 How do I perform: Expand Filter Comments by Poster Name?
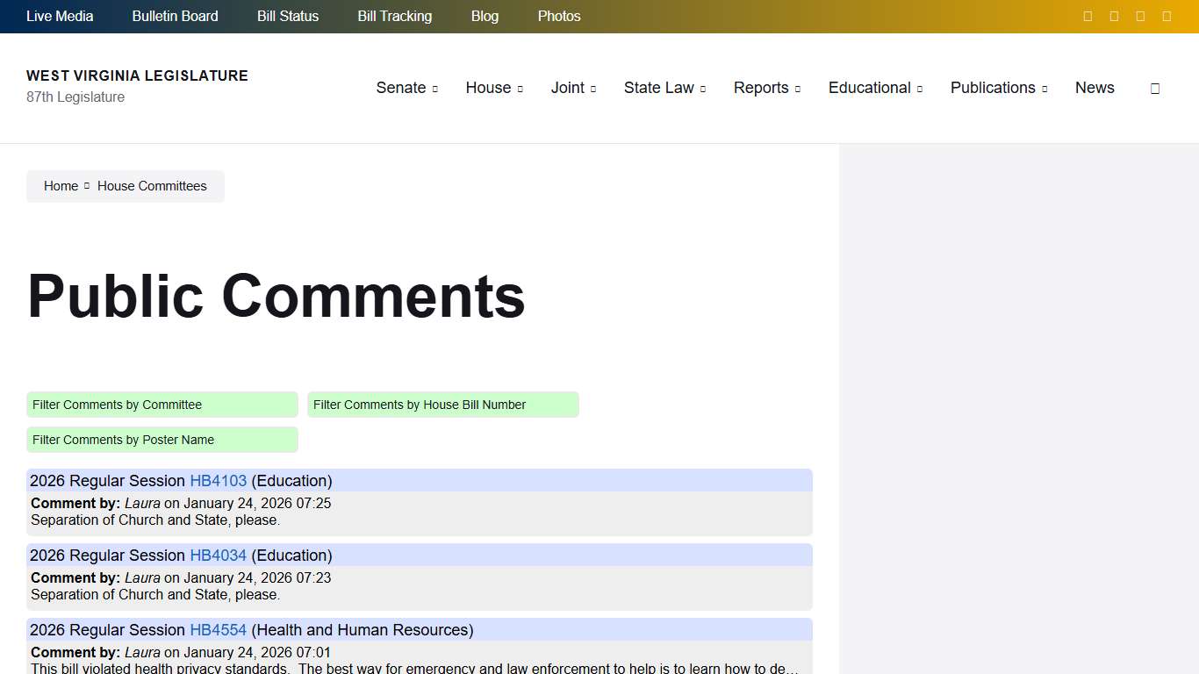pyautogui.click(x=162, y=440)
